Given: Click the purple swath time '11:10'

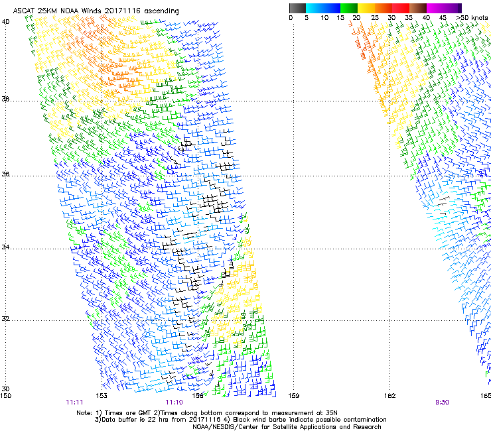Looking at the screenshot, I should click(x=174, y=402).
